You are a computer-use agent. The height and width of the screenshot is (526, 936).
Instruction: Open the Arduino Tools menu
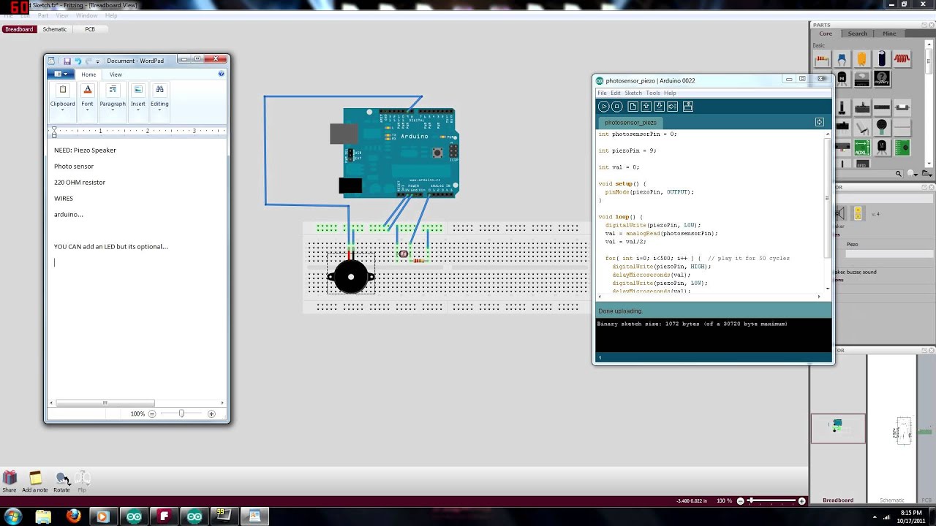653,94
